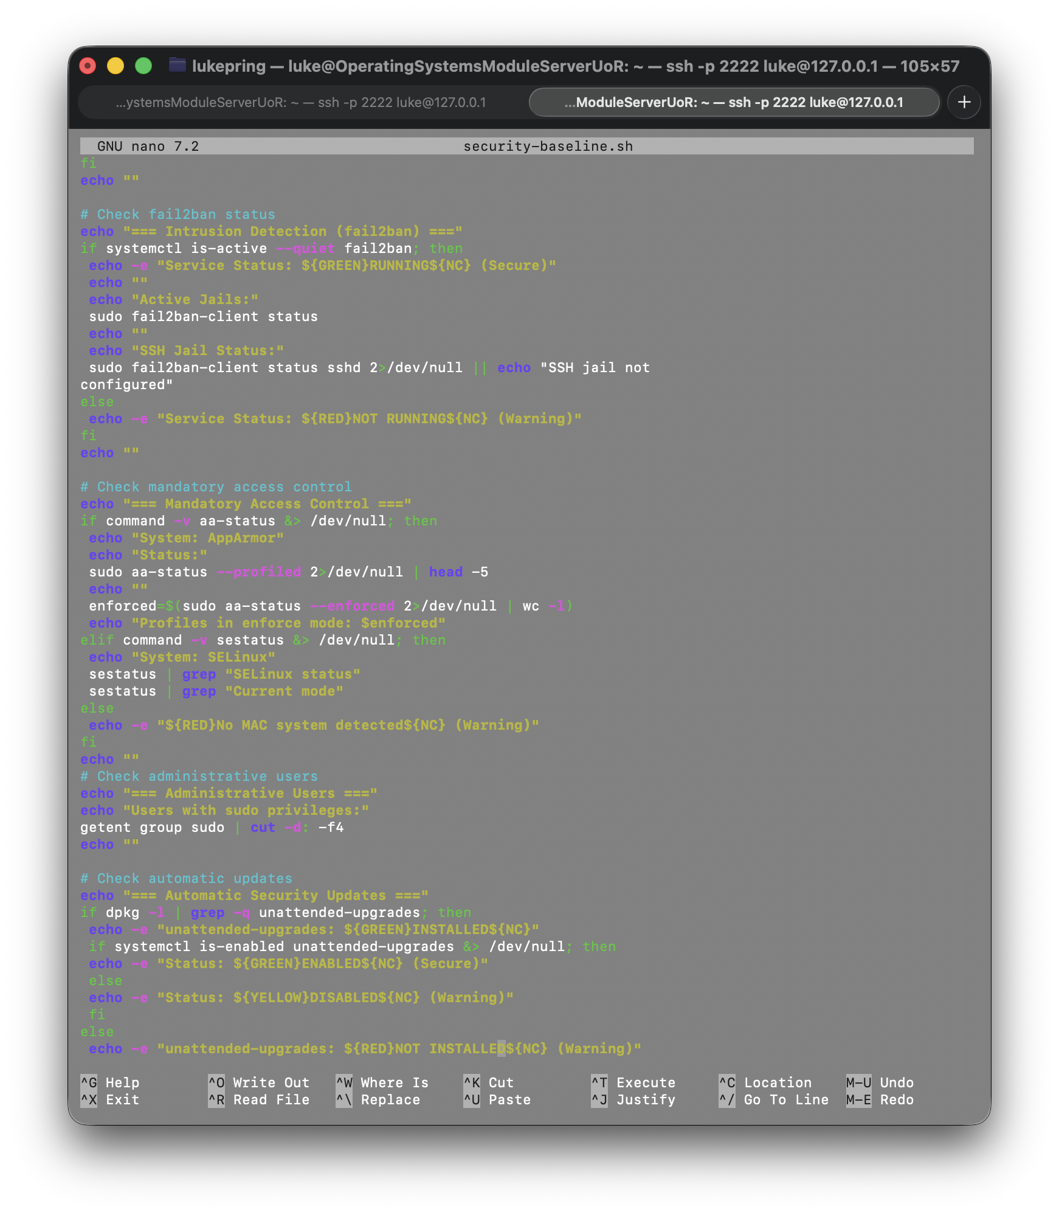Click the red close window button
Screen dimensions: 1059x1215
click(x=88, y=66)
